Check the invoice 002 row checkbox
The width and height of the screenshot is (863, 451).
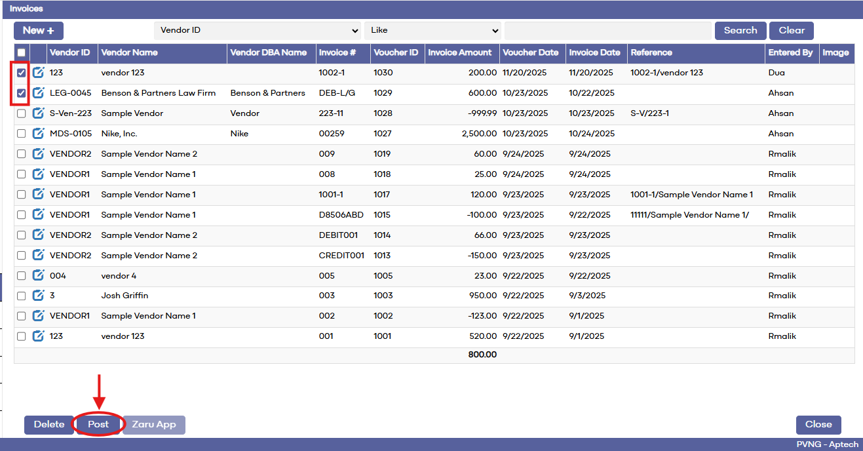pos(22,316)
